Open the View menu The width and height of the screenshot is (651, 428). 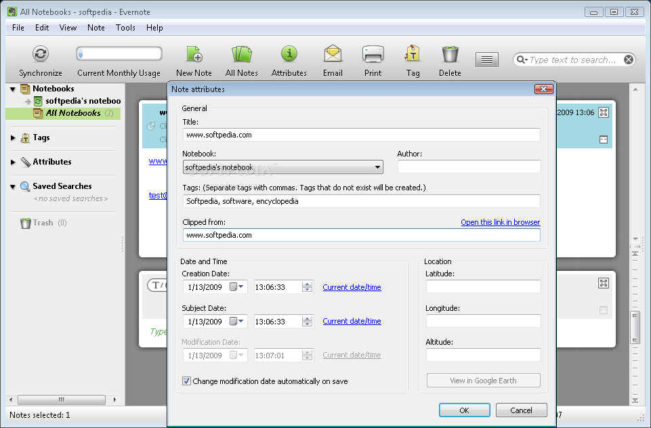pos(68,28)
